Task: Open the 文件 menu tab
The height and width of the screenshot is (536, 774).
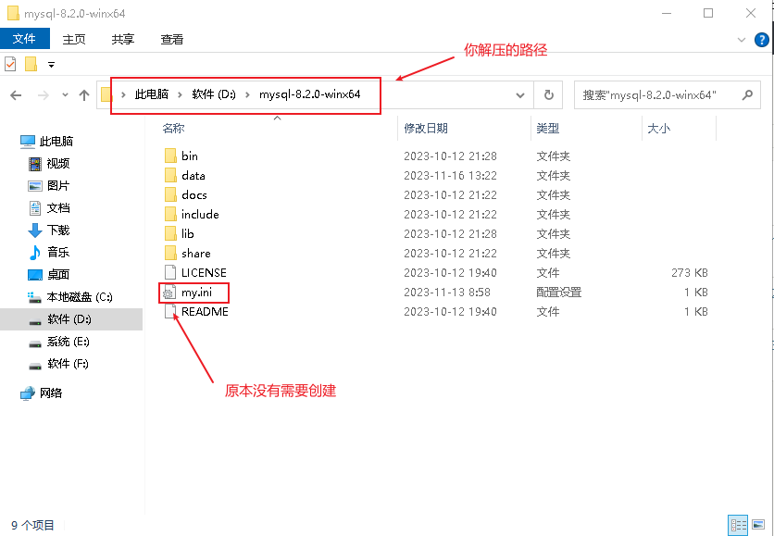Action: point(24,39)
